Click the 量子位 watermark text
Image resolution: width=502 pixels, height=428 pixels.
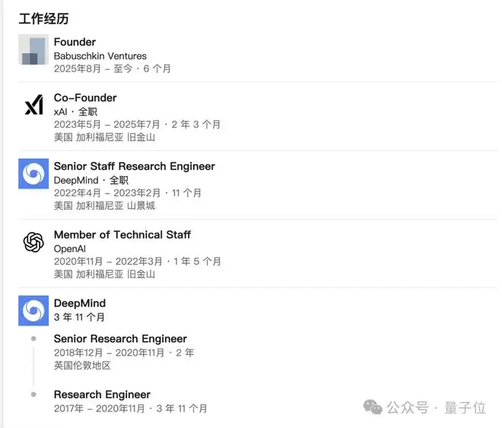[465, 407]
